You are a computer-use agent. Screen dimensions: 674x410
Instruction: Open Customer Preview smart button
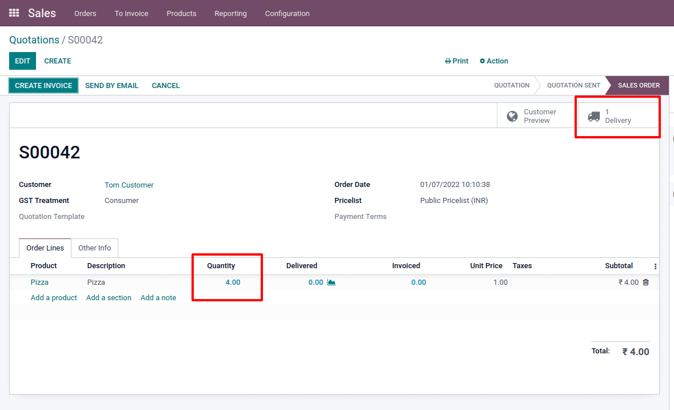tap(537, 116)
